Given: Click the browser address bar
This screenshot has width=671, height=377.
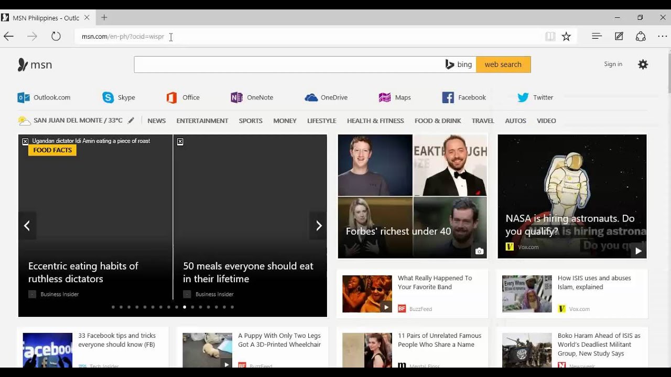Looking at the screenshot, I should [x=309, y=36].
